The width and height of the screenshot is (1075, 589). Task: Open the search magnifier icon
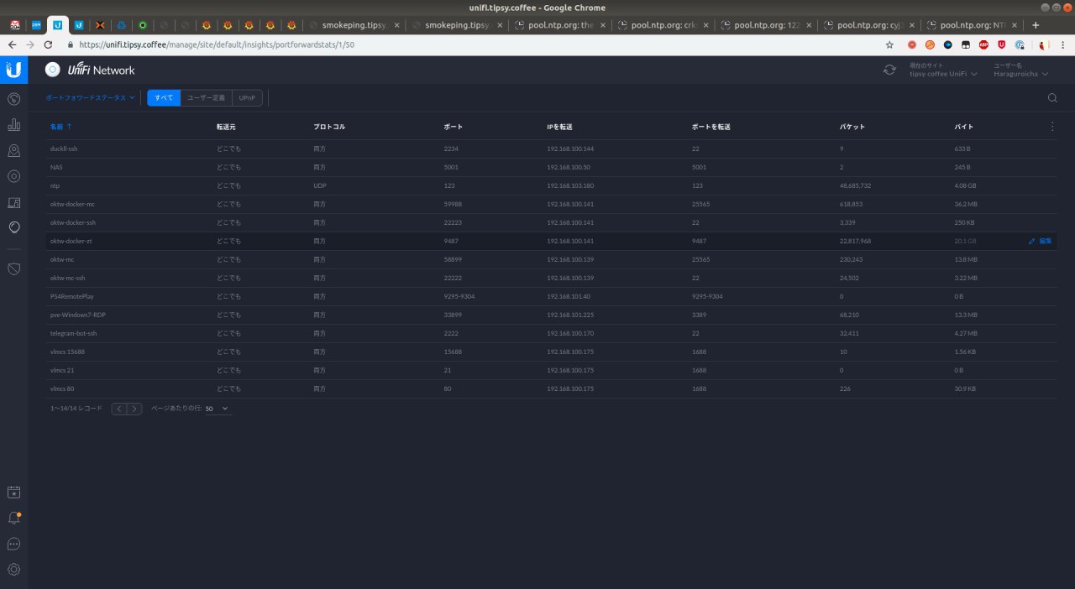point(1052,98)
